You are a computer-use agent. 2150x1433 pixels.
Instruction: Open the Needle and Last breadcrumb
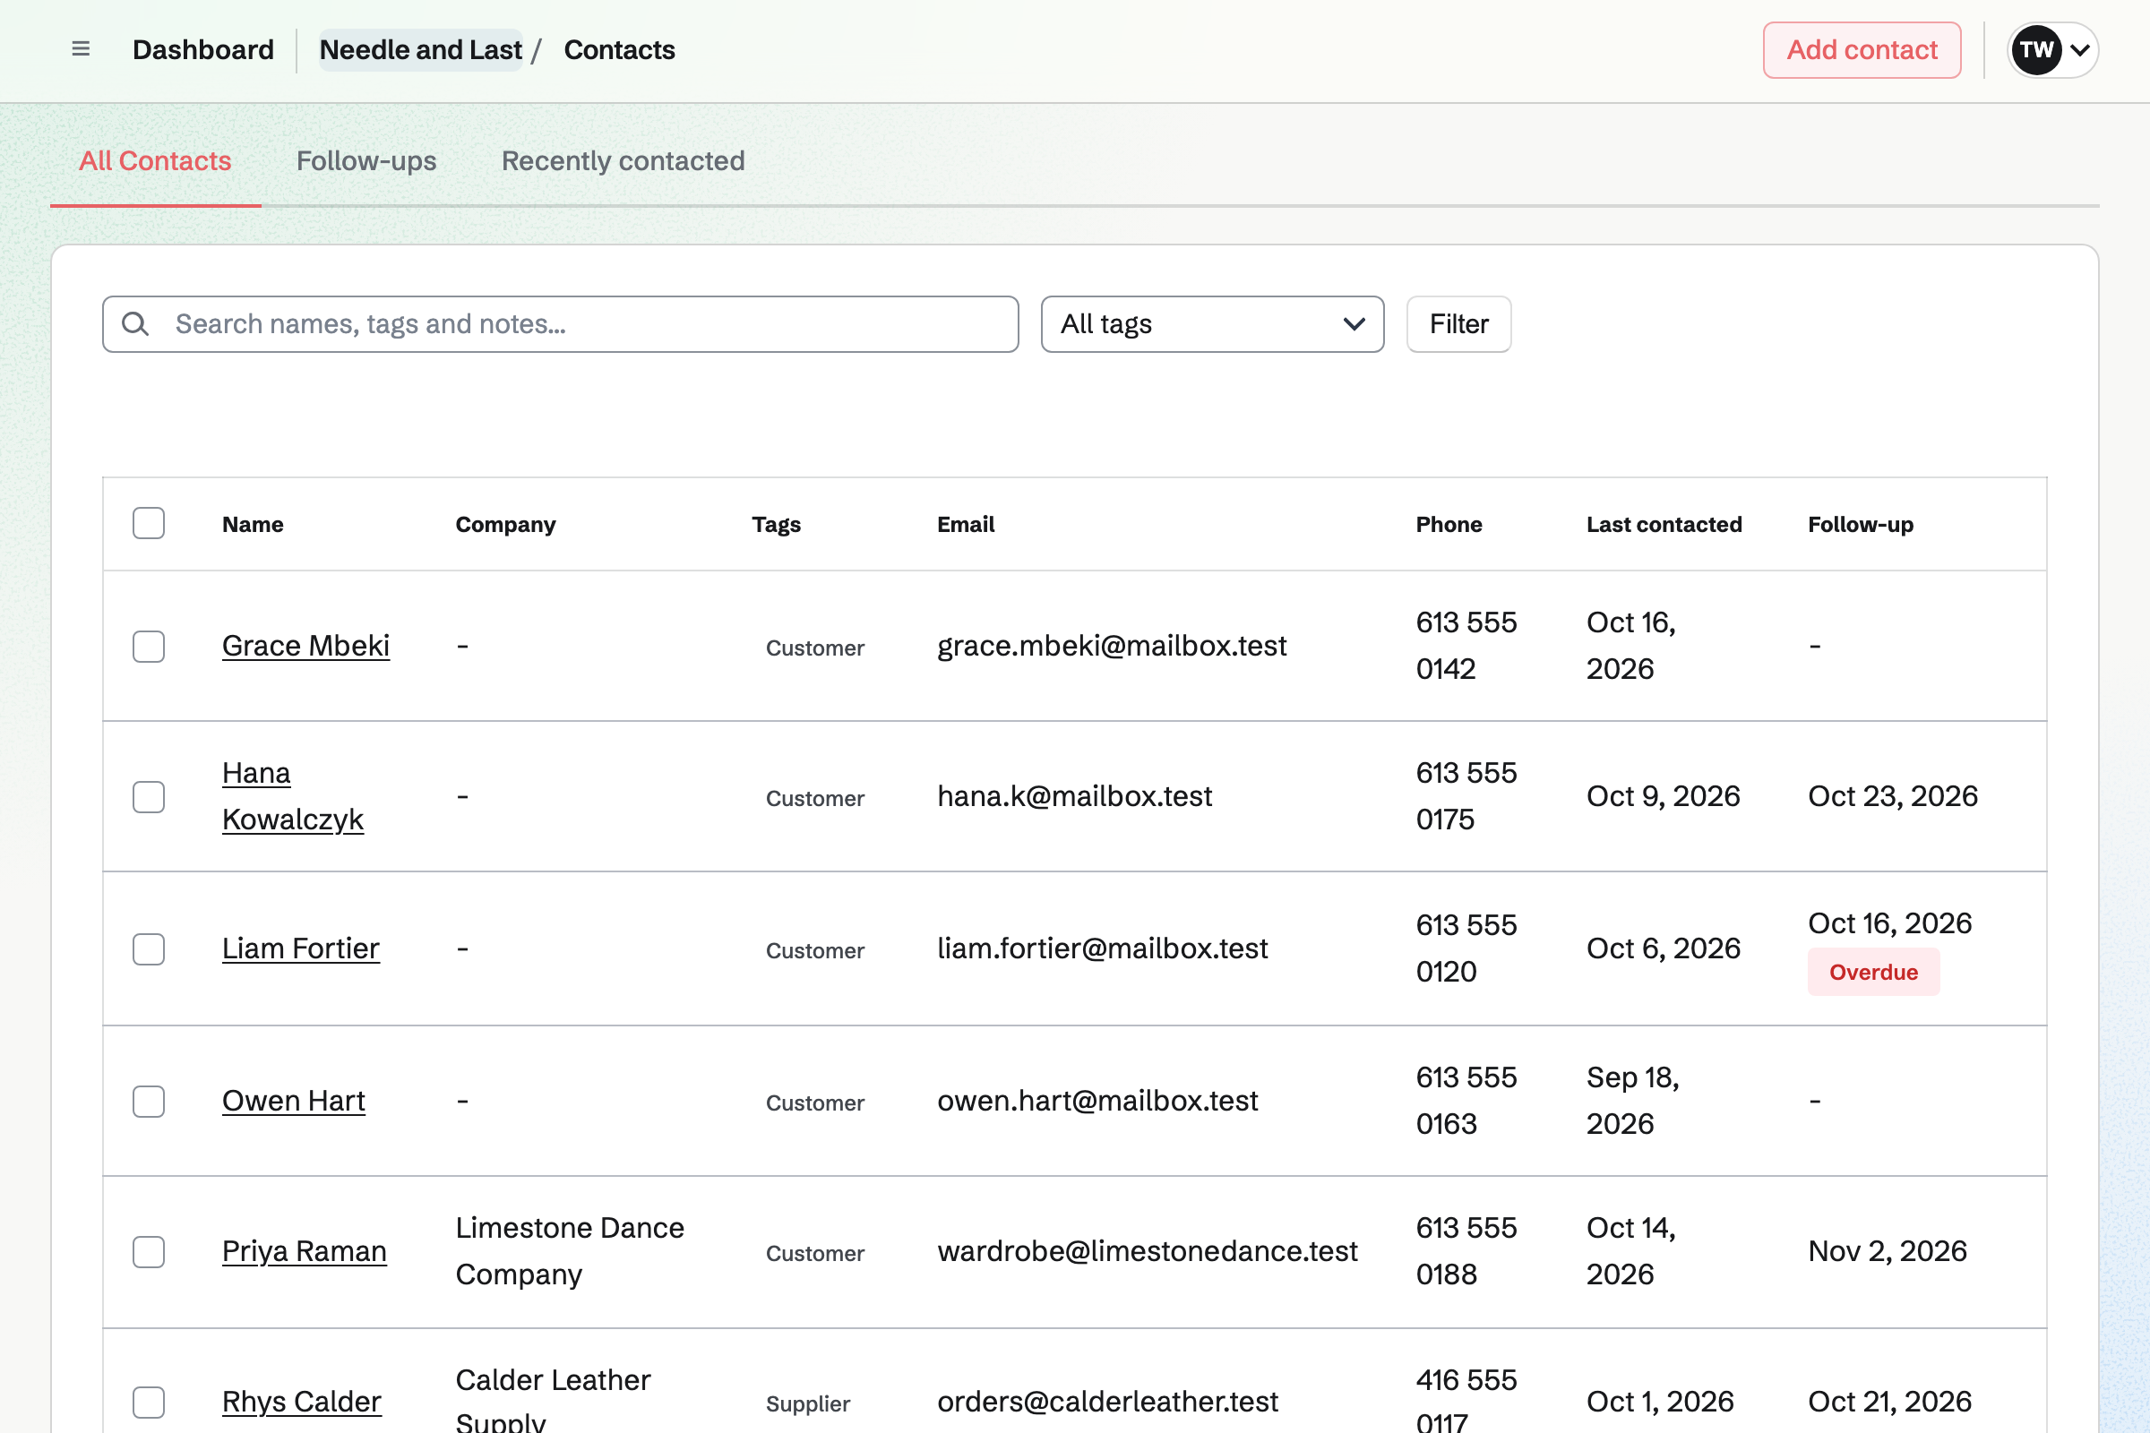point(420,49)
